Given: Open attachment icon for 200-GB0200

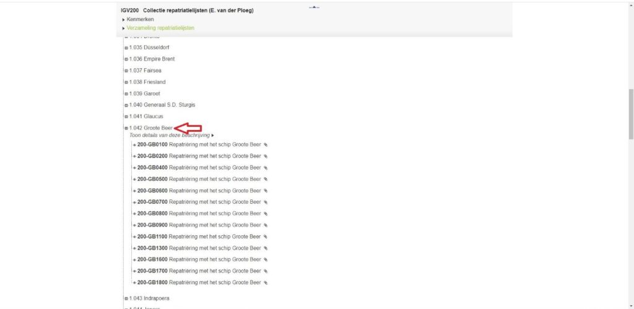Looking at the screenshot, I should pos(266,156).
